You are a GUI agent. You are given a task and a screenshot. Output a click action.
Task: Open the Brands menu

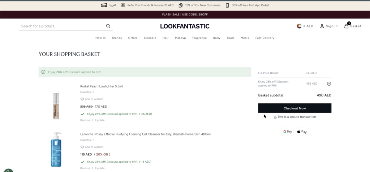coord(117,38)
